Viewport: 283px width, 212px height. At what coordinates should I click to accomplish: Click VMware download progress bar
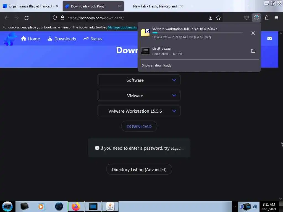[197, 33]
